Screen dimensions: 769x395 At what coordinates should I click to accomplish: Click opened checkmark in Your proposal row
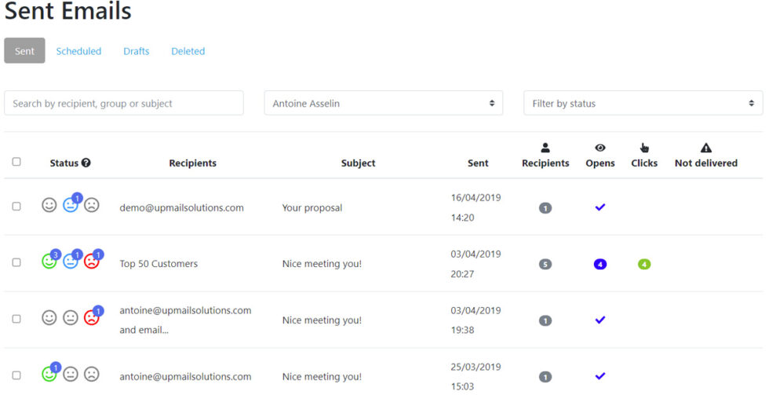[600, 207]
